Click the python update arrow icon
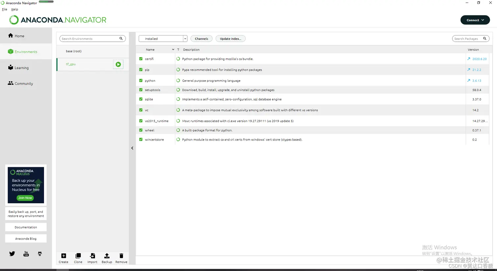 pos(469,80)
